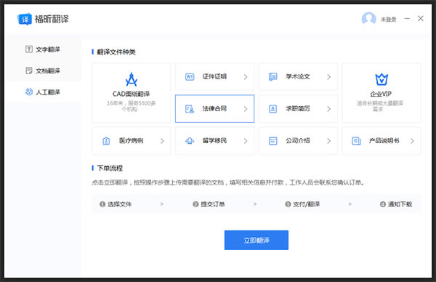This screenshot has width=436, height=282.
Task: Close the 福昕翻译 window
Action: (x=421, y=19)
